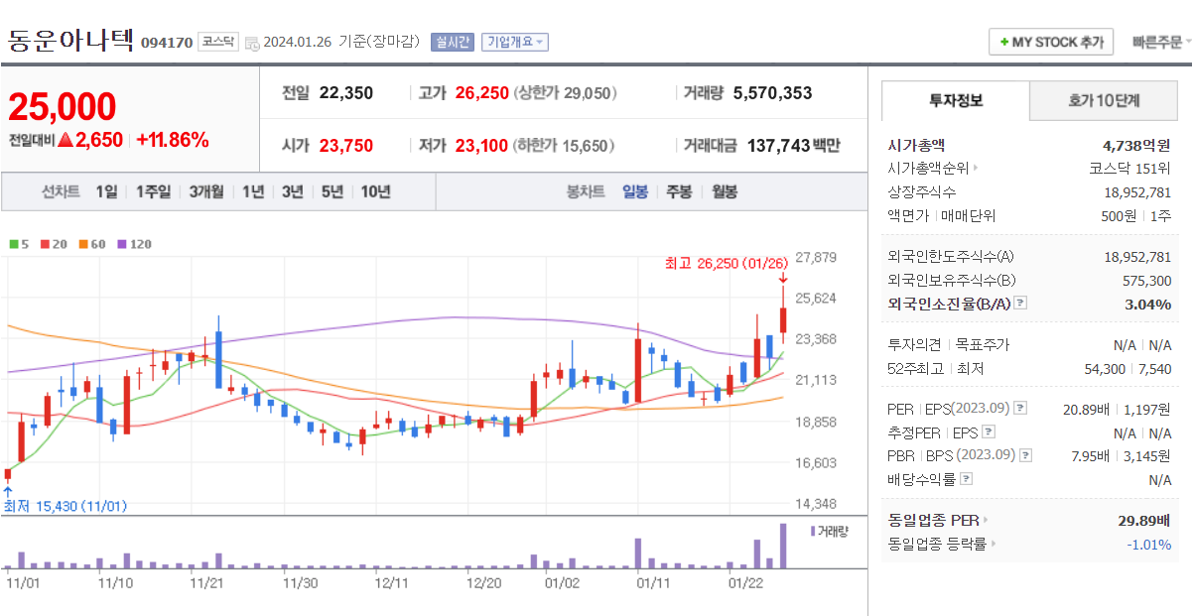1194x616 pixels.
Task: Switch to the 주봉 candlestick chart
Action: click(679, 192)
